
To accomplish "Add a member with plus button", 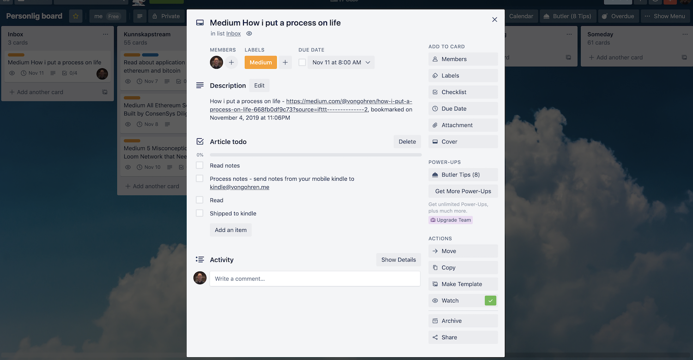I will point(231,62).
